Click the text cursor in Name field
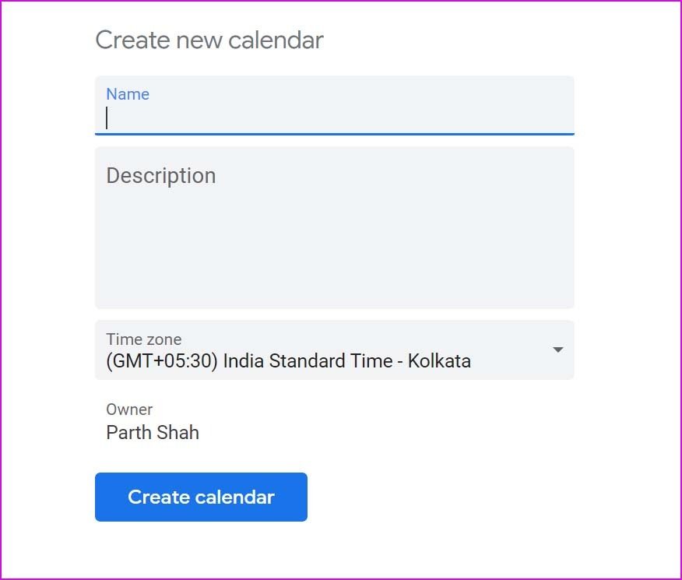This screenshot has width=682, height=580. point(107,118)
